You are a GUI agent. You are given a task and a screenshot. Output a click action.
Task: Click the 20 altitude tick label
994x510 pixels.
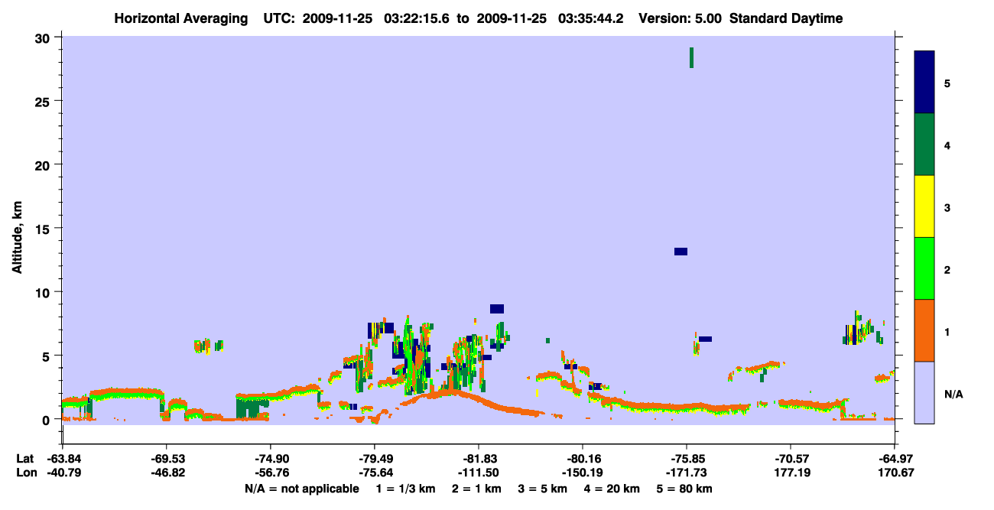(x=44, y=164)
